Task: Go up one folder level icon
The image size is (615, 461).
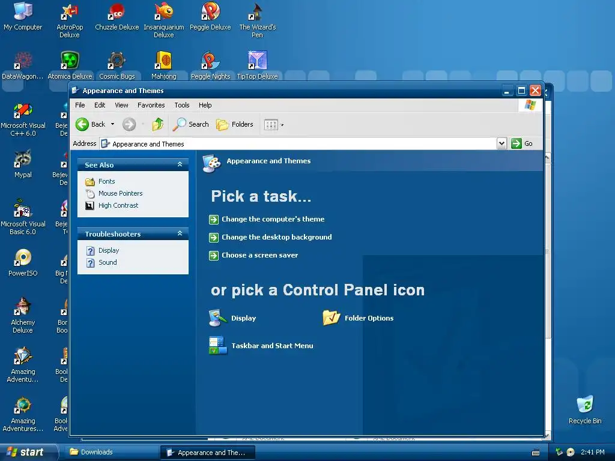Action: [x=158, y=124]
